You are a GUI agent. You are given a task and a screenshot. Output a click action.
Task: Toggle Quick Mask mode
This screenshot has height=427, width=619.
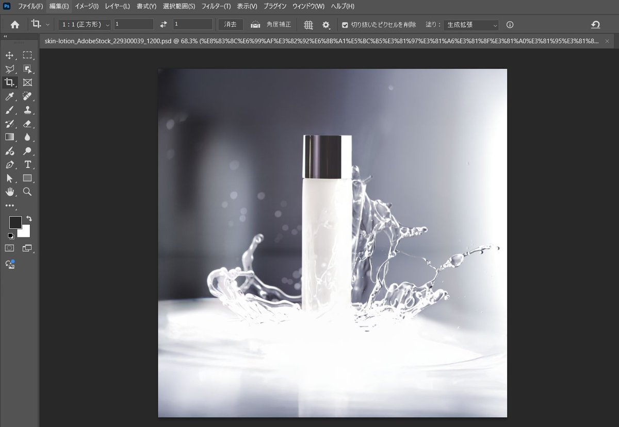[x=9, y=248]
